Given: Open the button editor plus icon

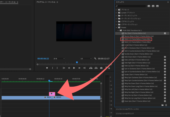Looking at the screenshot, I should [x=109, y=68].
